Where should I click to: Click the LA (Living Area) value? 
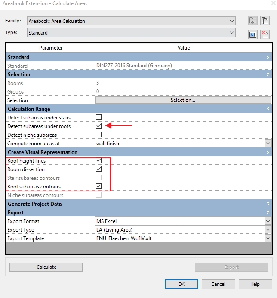[x=114, y=230]
